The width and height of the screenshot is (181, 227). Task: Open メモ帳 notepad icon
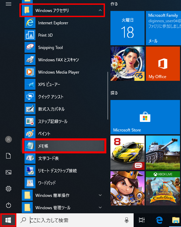pos(30,146)
